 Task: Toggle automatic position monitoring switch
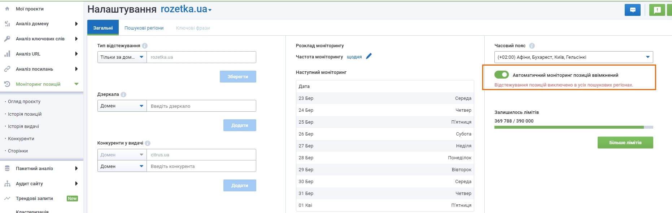pos(502,75)
